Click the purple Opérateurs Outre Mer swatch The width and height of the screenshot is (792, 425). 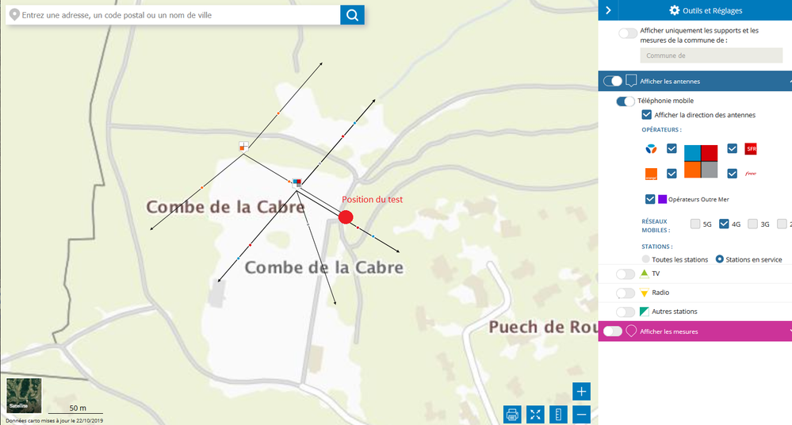(662, 199)
